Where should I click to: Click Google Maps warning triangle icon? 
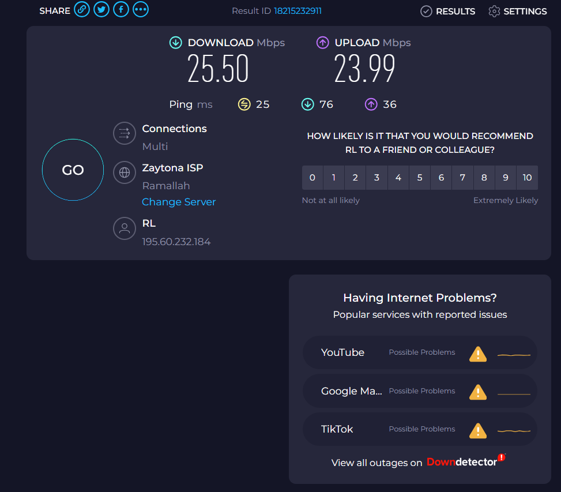coord(478,392)
